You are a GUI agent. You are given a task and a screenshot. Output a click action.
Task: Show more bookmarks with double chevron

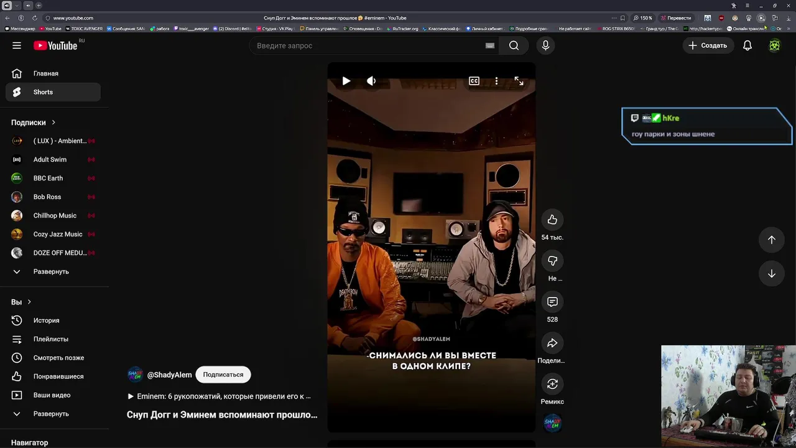(x=790, y=29)
